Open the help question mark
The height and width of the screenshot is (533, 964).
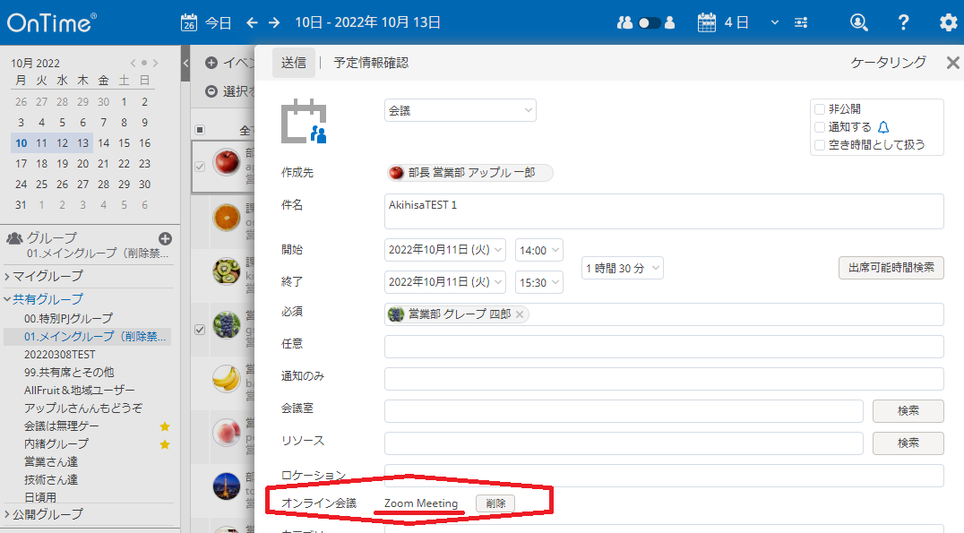[903, 22]
